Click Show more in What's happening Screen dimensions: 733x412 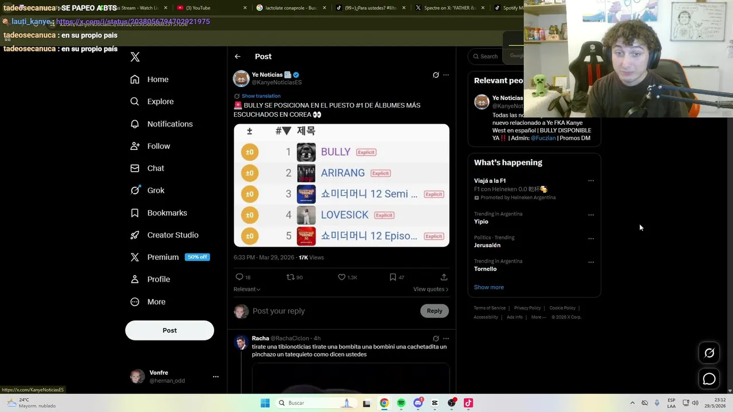pos(489,287)
